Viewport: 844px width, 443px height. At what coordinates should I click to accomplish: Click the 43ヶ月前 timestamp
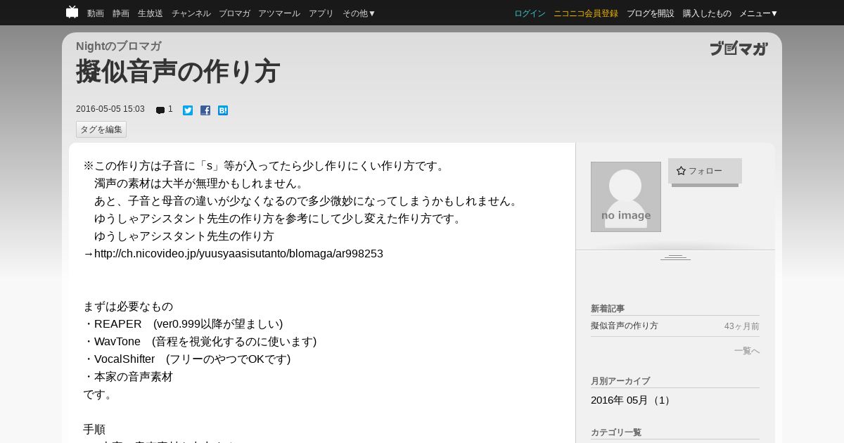coord(742,326)
